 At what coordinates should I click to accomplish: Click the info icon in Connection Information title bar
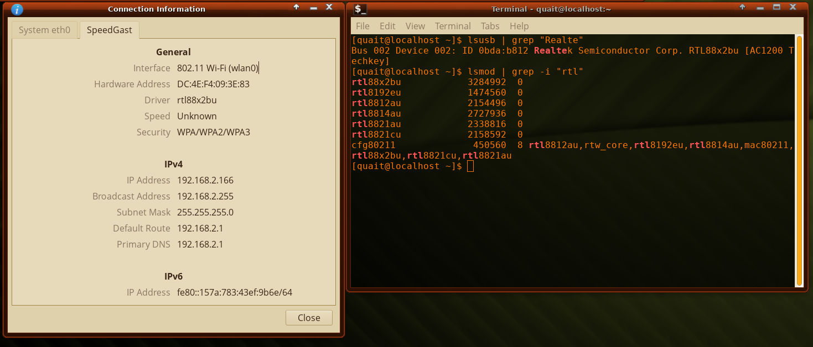(17, 9)
